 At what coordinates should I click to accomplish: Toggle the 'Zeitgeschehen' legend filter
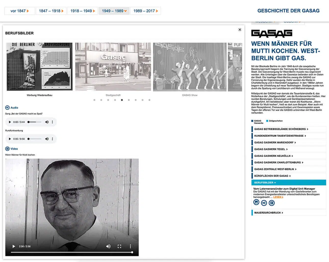(x=274, y=121)
